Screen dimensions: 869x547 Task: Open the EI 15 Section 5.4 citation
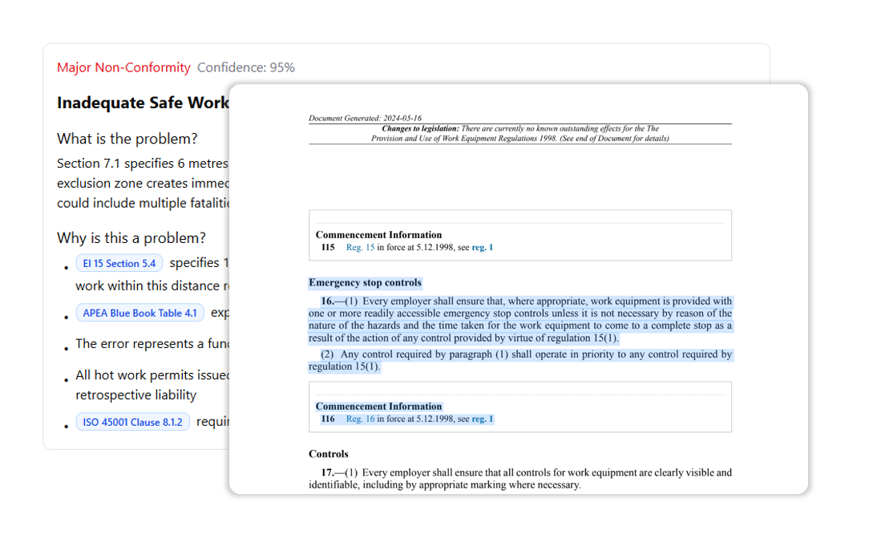tap(119, 263)
